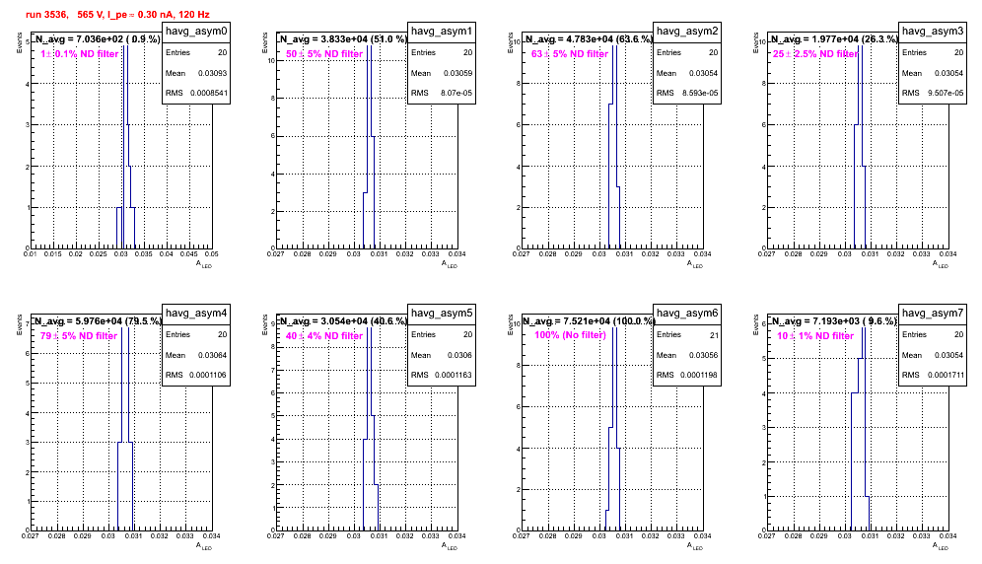Click the '50± 5% ND filter' label
Viewport: 982px width, 564px height.
[x=324, y=54]
